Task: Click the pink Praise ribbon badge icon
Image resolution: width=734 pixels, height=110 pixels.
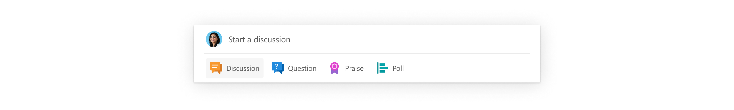Action: [x=334, y=68]
